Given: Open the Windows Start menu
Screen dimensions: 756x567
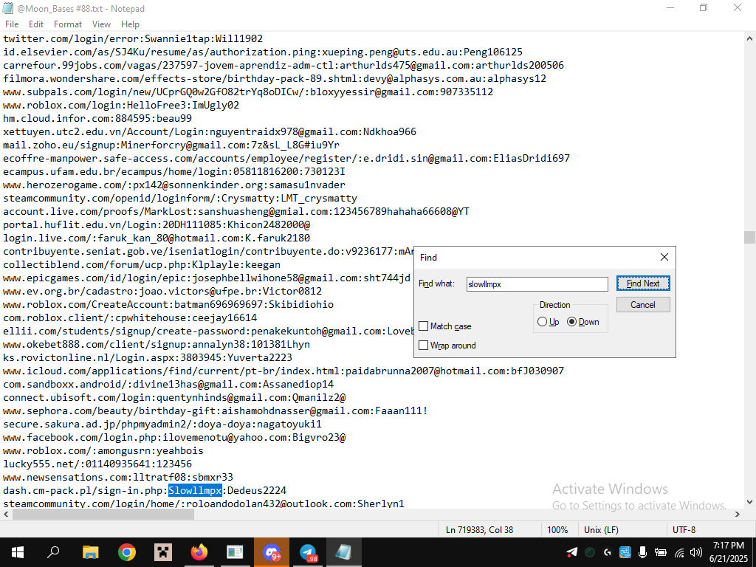Looking at the screenshot, I should click(x=18, y=552).
